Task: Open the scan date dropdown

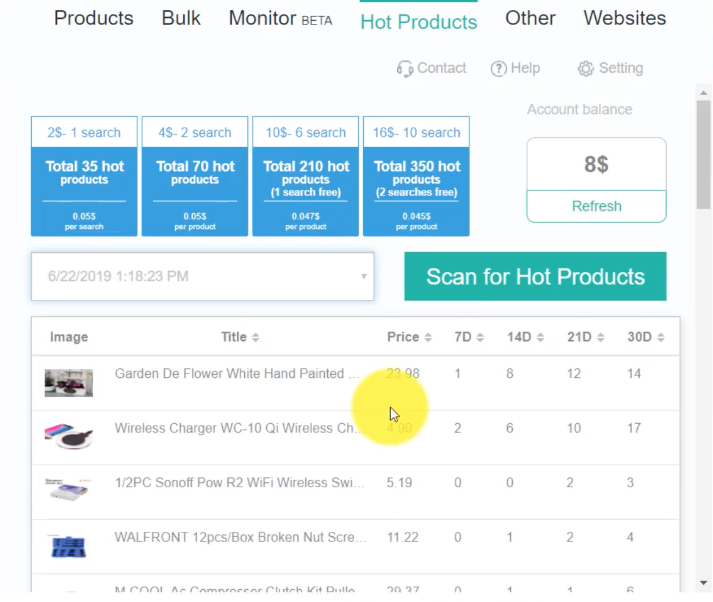Action: 363,277
